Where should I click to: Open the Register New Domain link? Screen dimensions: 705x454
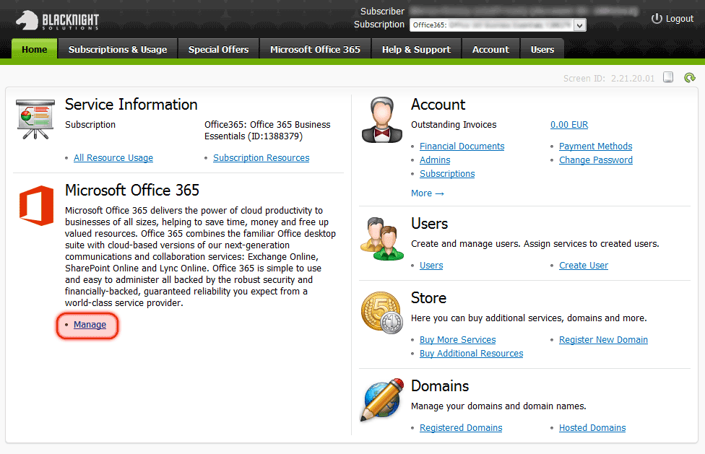[x=603, y=340]
